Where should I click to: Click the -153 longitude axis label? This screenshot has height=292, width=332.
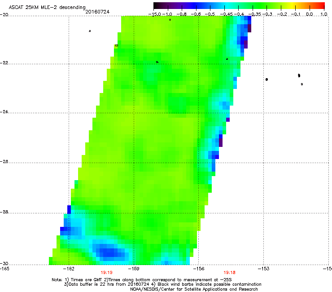264,269
